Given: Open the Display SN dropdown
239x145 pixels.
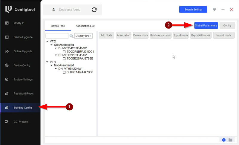Looking at the screenshot, I should click(x=83, y=36).
